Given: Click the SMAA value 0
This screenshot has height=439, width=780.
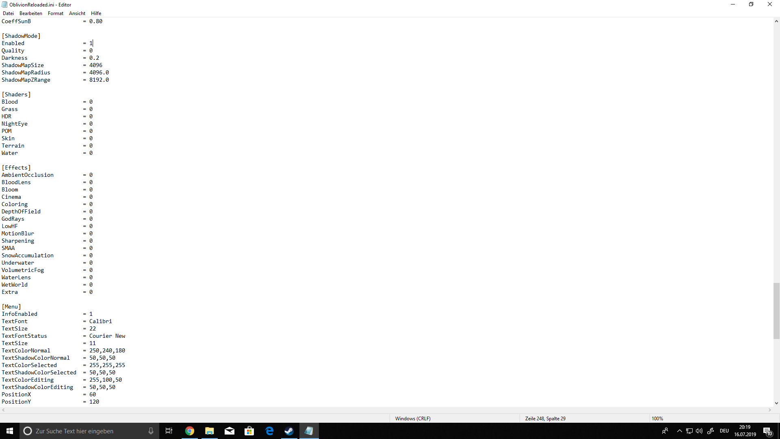Looking at the screenshot, I should click(x=91, y=248).
